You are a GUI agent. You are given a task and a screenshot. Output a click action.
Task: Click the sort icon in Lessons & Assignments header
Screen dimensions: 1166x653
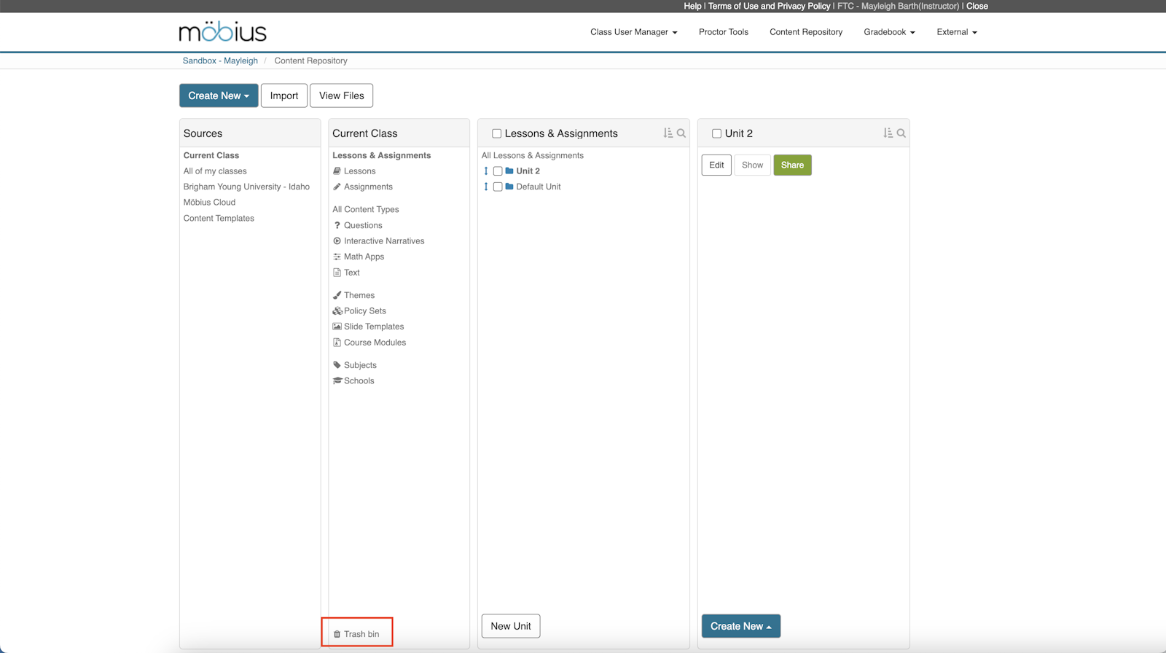point(668,133)
